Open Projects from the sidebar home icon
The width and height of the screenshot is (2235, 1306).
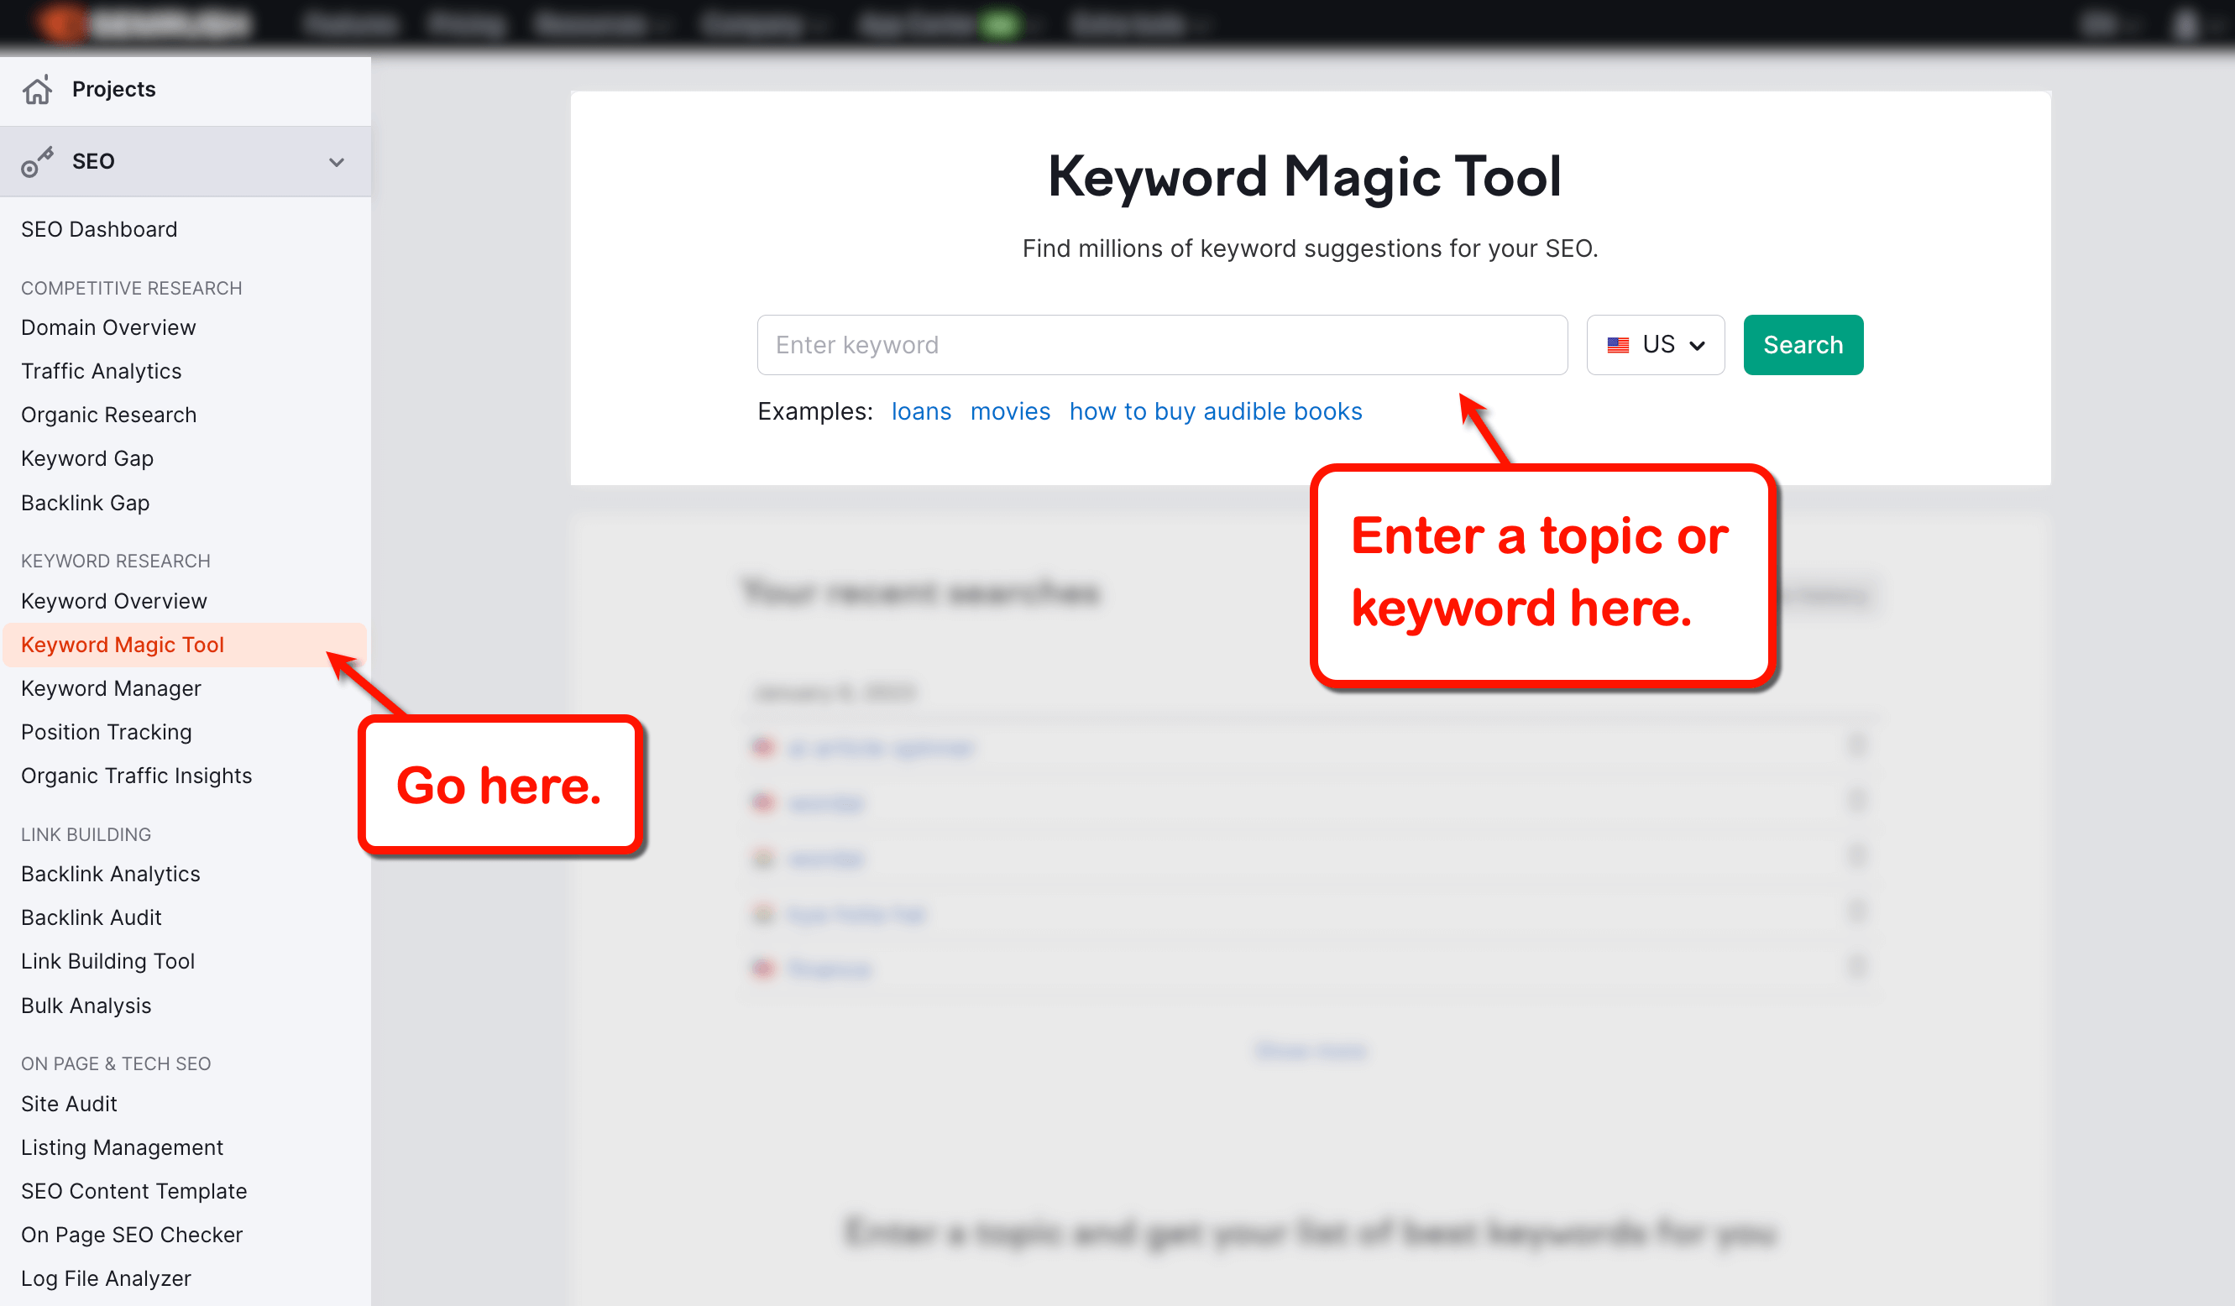click(37, 89)
